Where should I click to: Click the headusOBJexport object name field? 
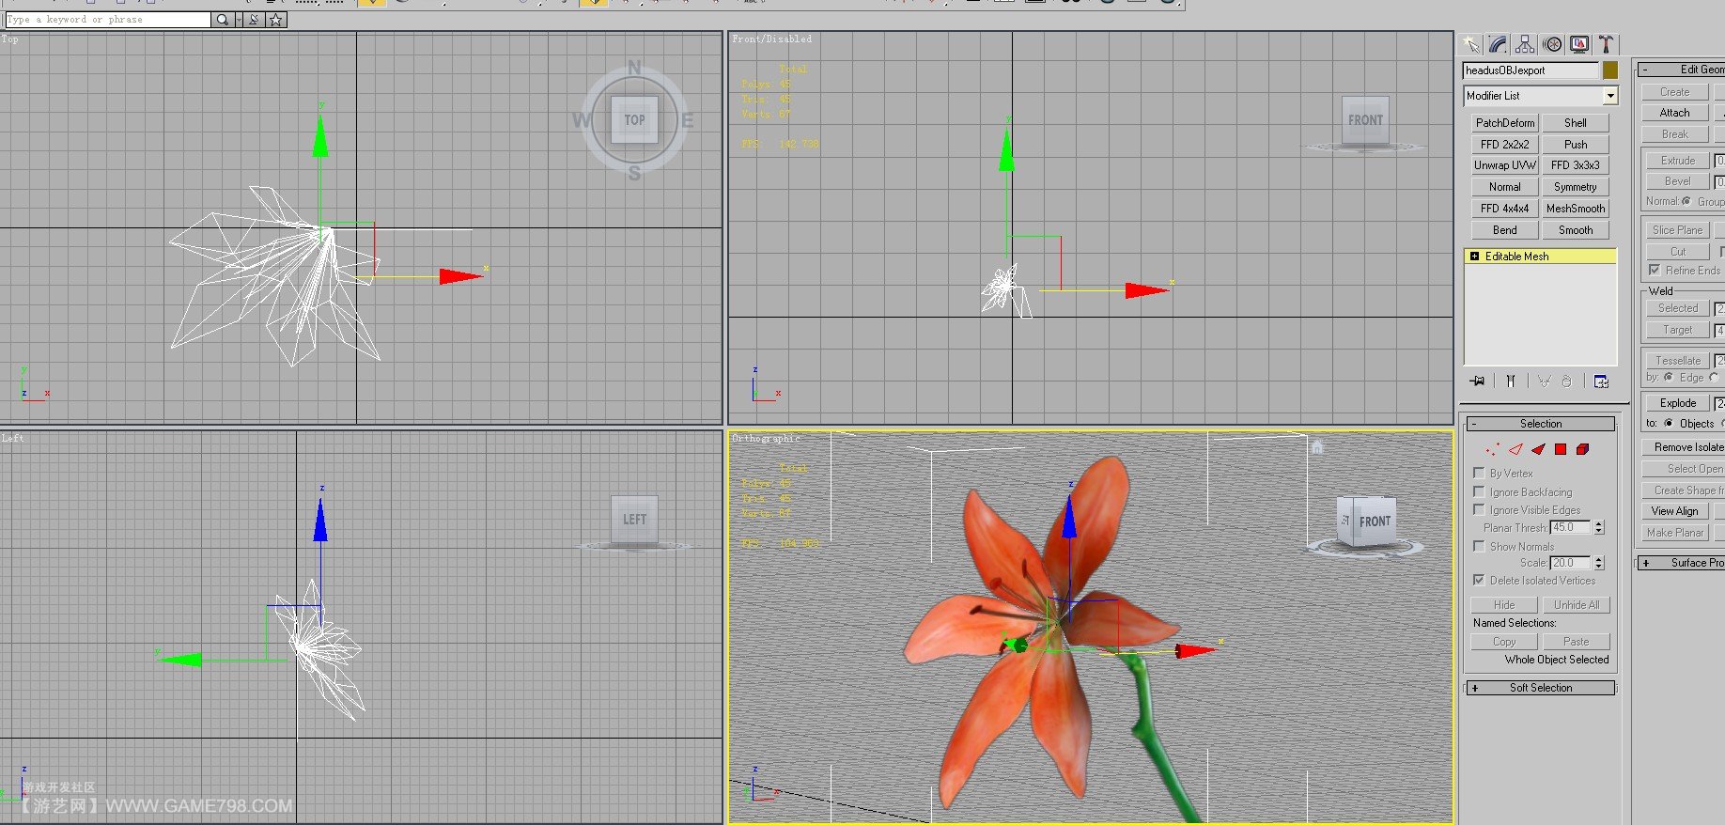(1531, 70)
